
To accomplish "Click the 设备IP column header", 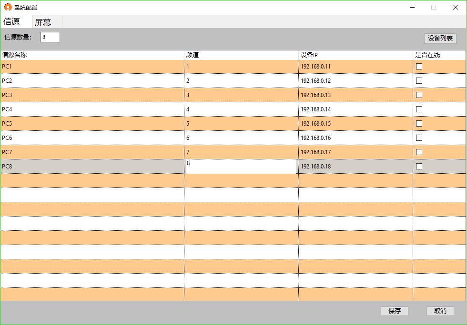I will tap(355, 55).
